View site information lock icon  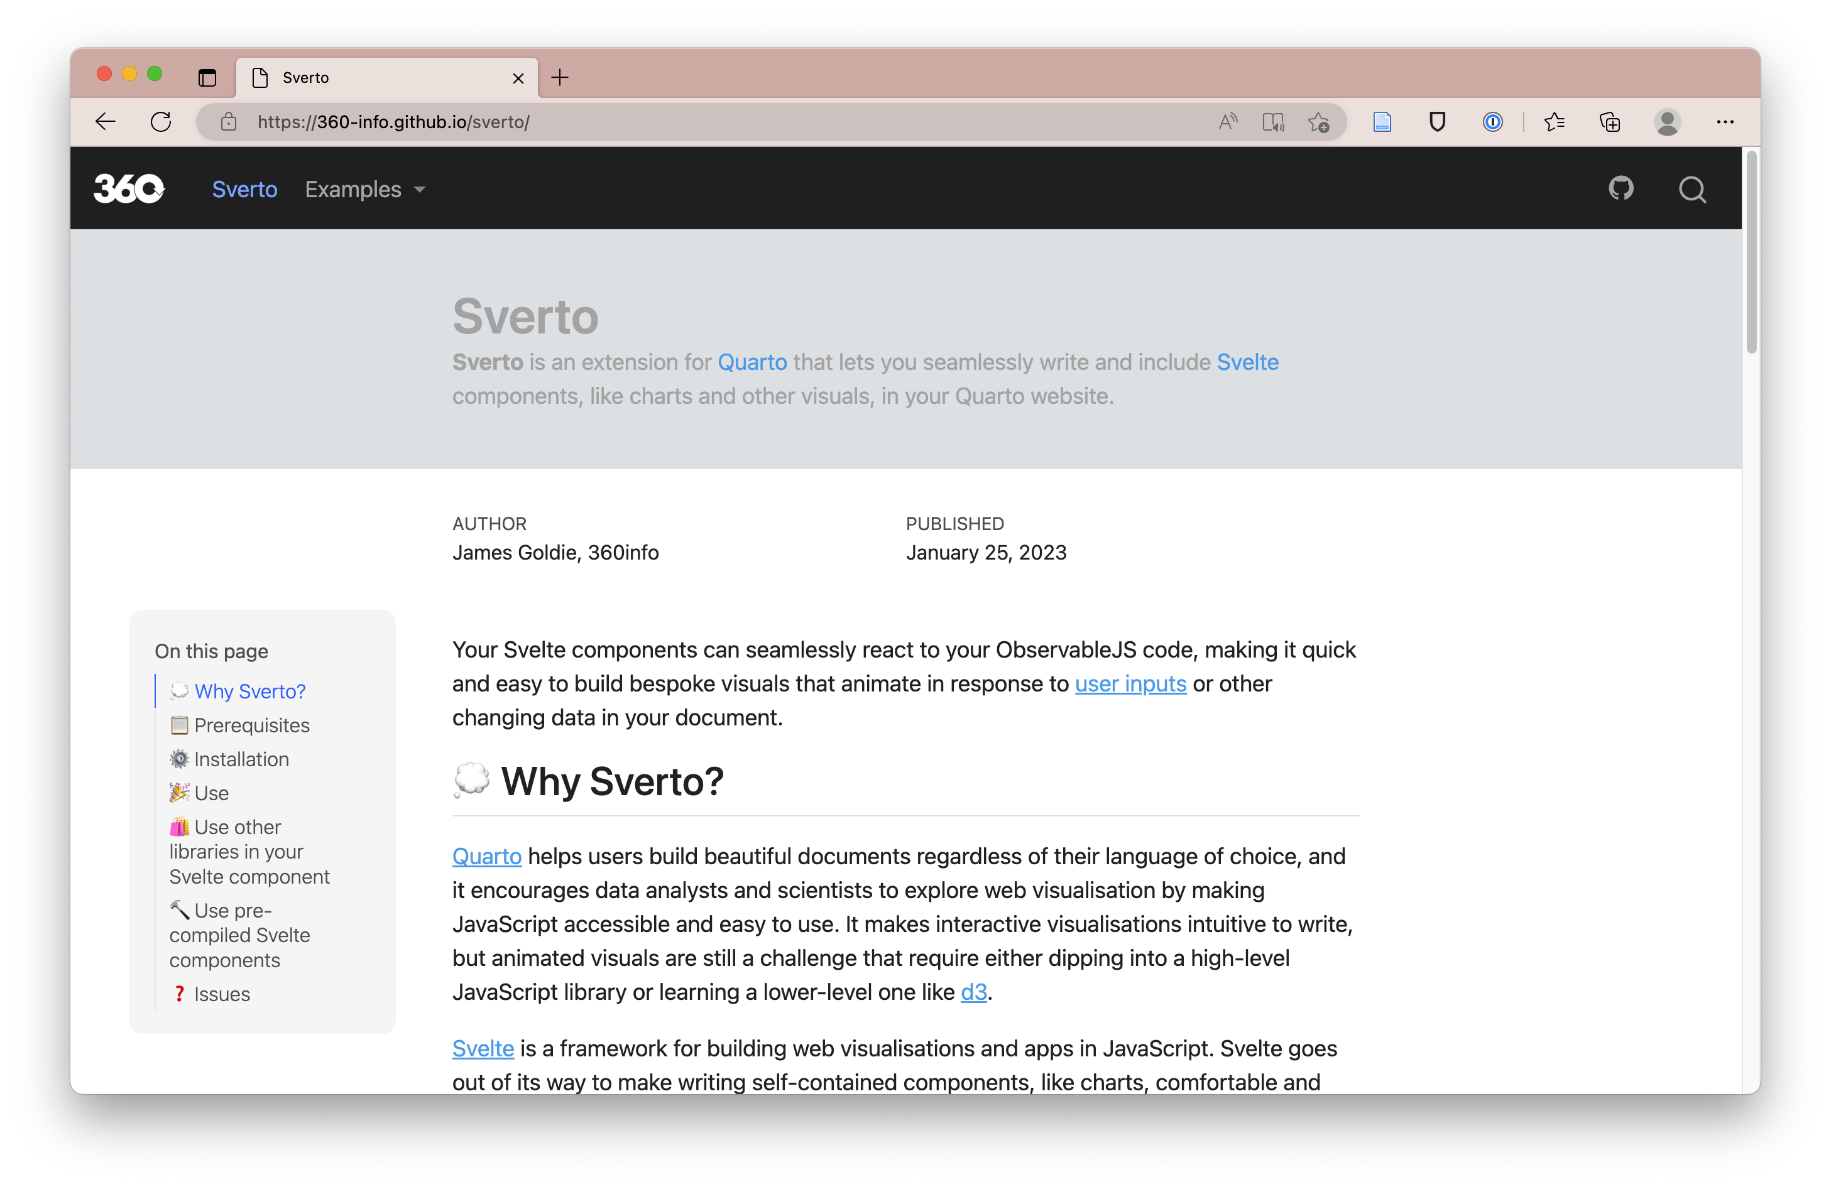pyautogui.click(x=229, y=121)
